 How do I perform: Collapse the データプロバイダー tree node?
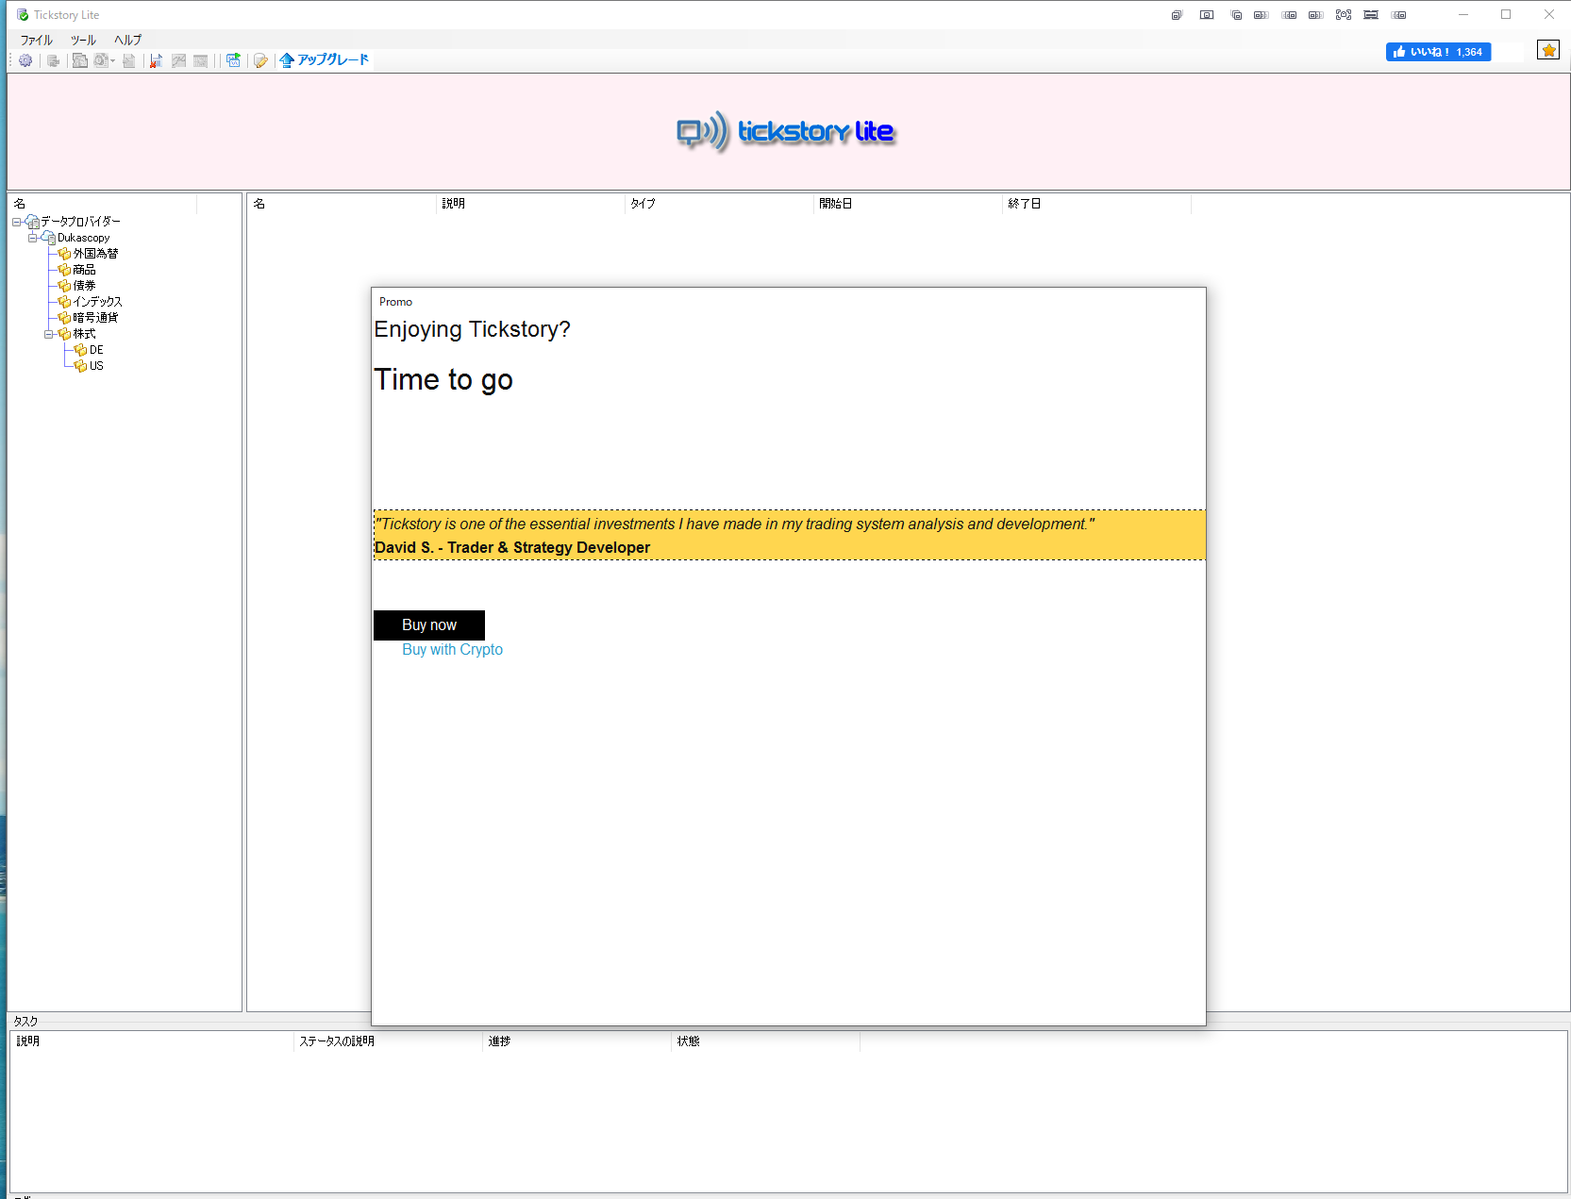[16, 222]
